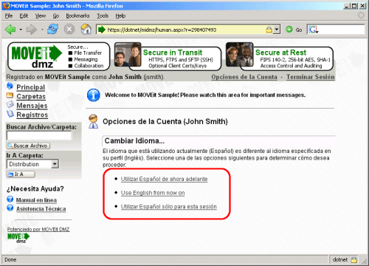Click the Stop loading icon

point(69,30)
